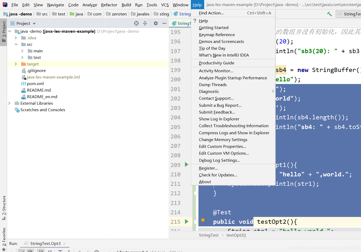Select Productivity Guide
The image size is (361, 252).
[233, 63]
